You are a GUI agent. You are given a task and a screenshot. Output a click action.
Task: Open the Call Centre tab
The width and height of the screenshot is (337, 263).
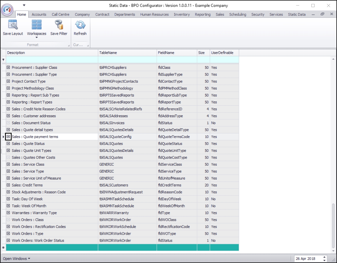[x=60, y=14]
